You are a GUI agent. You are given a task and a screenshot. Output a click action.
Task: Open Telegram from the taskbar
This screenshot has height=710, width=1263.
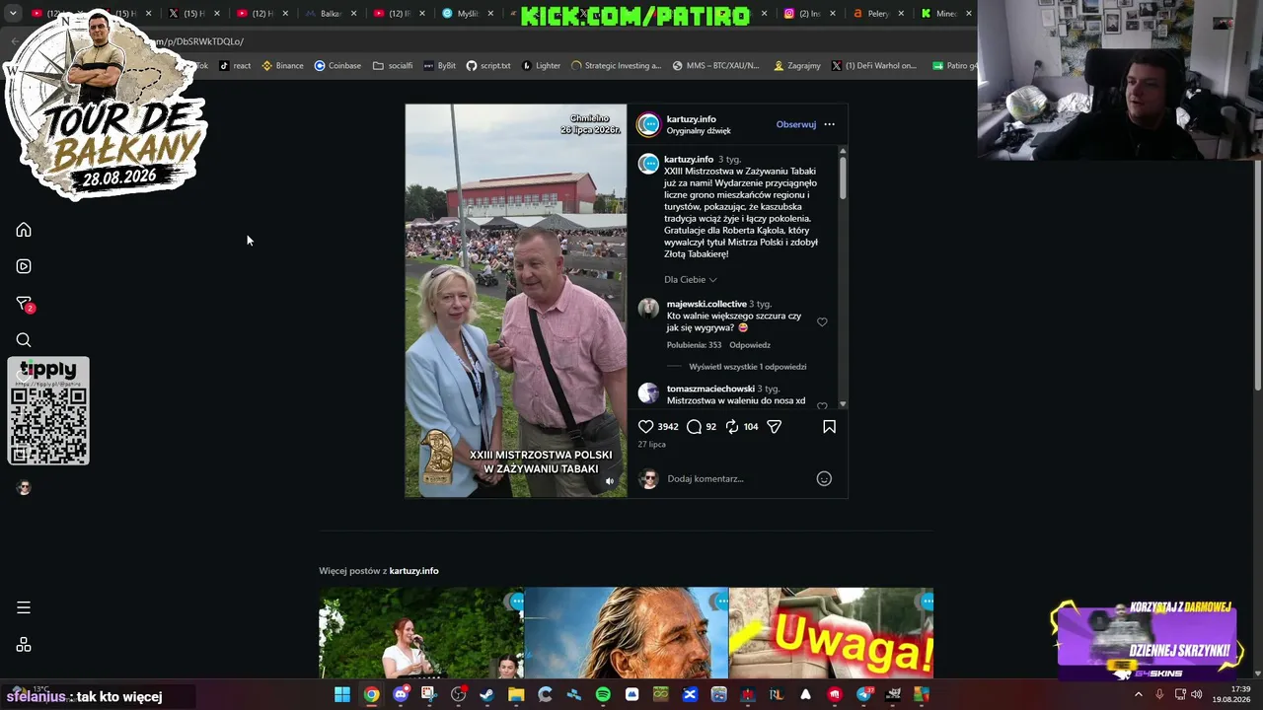pos(864,694)
